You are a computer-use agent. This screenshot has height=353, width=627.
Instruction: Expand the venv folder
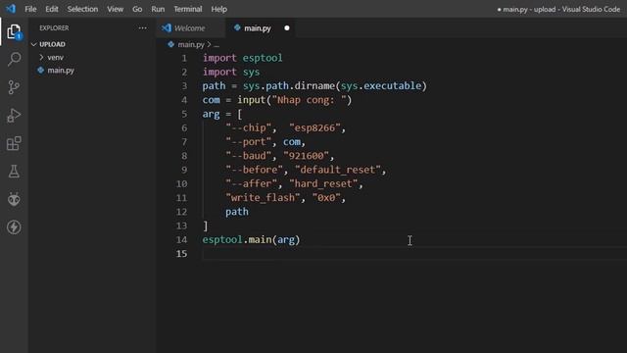coord(55,57)
